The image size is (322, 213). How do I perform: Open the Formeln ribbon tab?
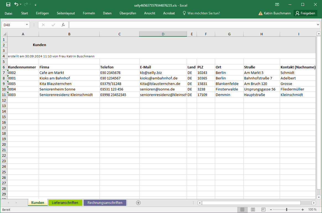(x=89, y=13)
